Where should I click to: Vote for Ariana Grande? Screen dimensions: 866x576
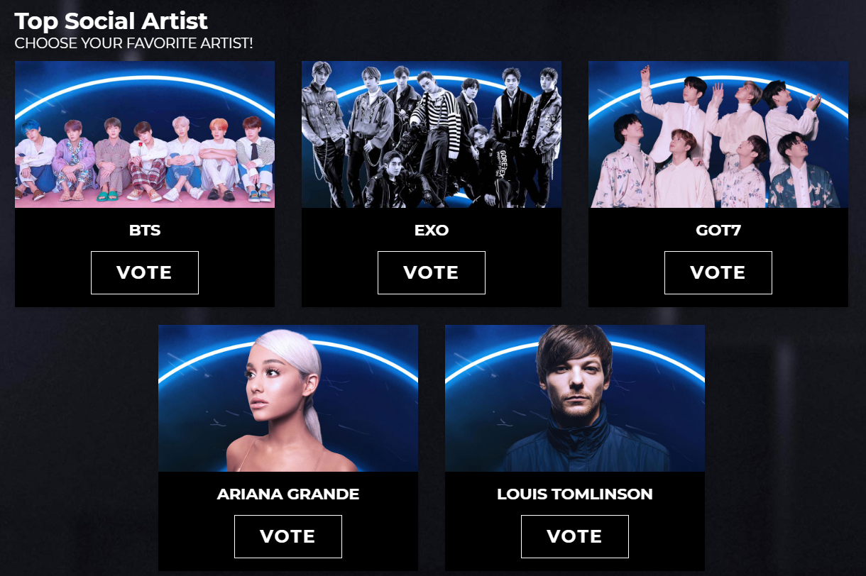coord(288,536)
